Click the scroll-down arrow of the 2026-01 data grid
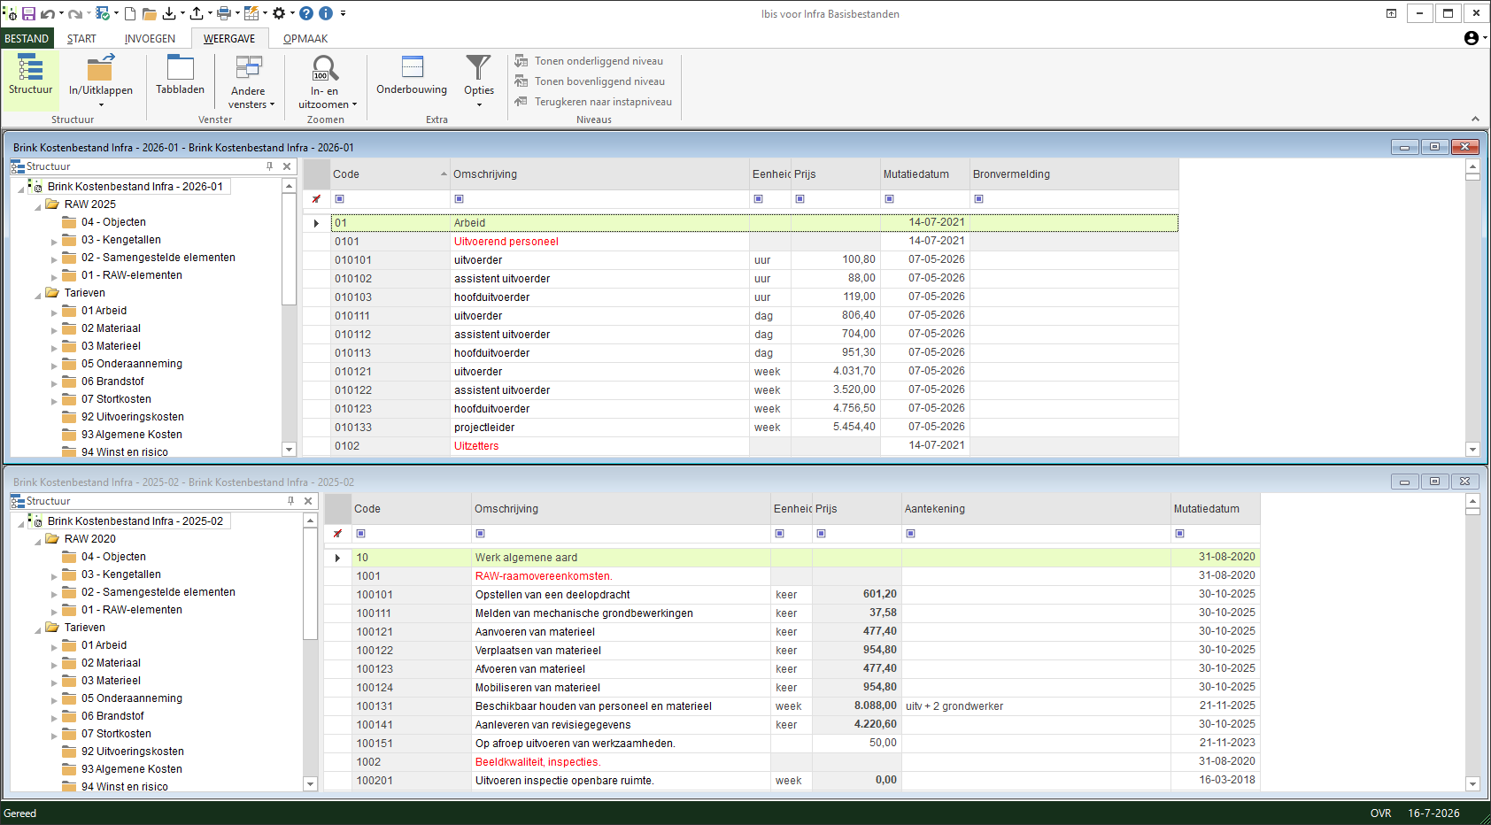This screenshot has height=825, width=1491. (1473, 449)
